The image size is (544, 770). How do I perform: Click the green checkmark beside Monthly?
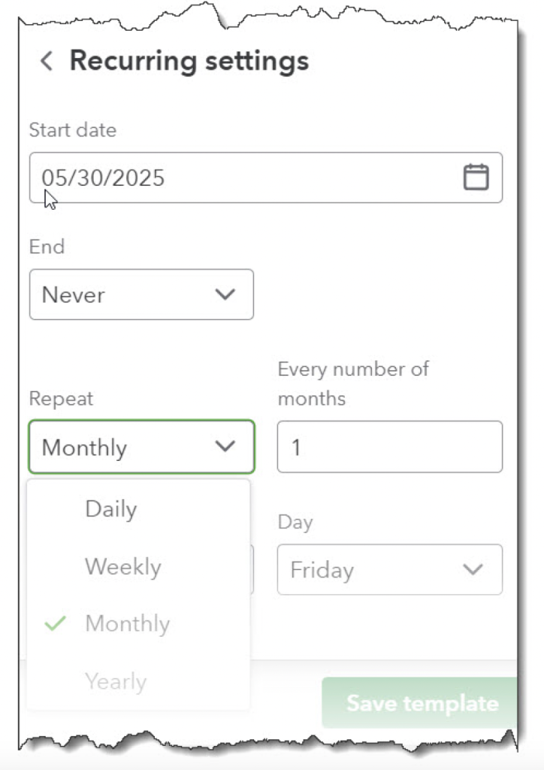56,623
